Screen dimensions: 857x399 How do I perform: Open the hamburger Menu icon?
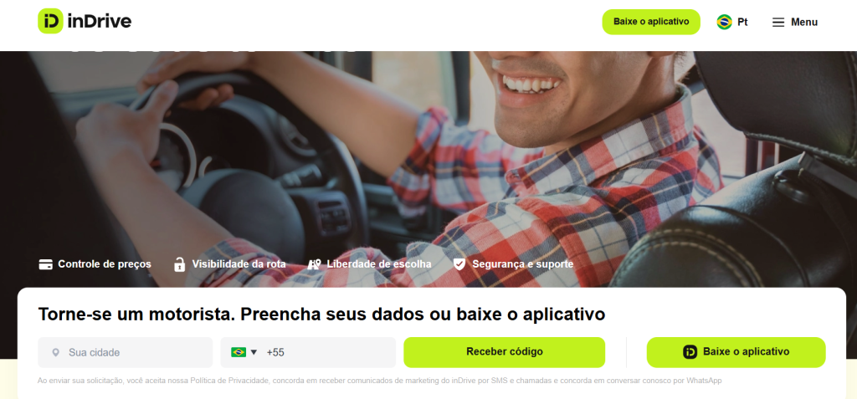[x=777, y=23]
